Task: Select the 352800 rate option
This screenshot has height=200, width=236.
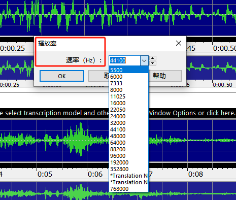Action: pos(129,169)
